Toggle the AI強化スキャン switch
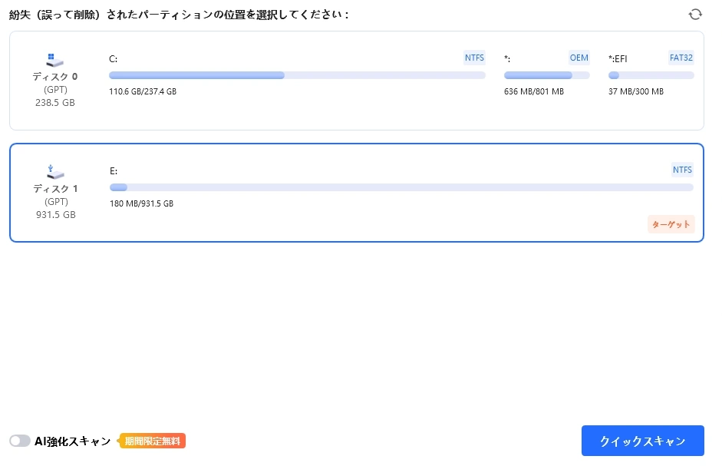 click(20, 441)
